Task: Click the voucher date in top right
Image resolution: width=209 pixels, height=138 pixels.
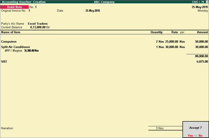Action: click(200, 7)
